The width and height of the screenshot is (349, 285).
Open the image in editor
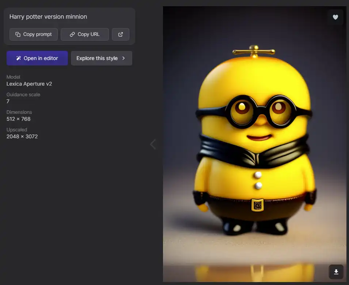pos(37,58)
